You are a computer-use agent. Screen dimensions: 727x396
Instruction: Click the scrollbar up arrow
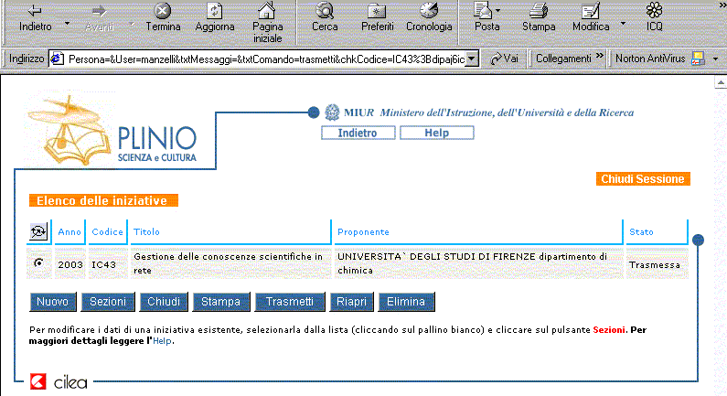coord(721,82)
